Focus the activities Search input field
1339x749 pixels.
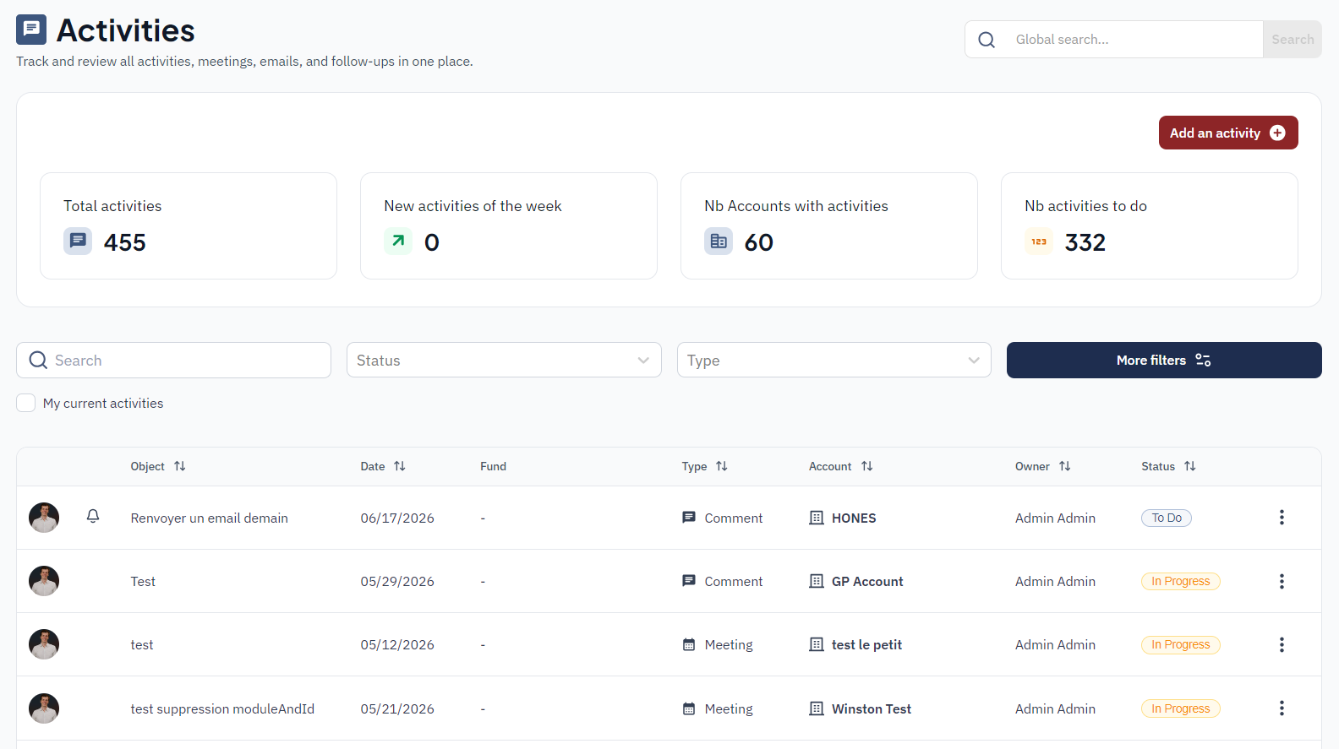pyautogui.click(x=173, y=360)
